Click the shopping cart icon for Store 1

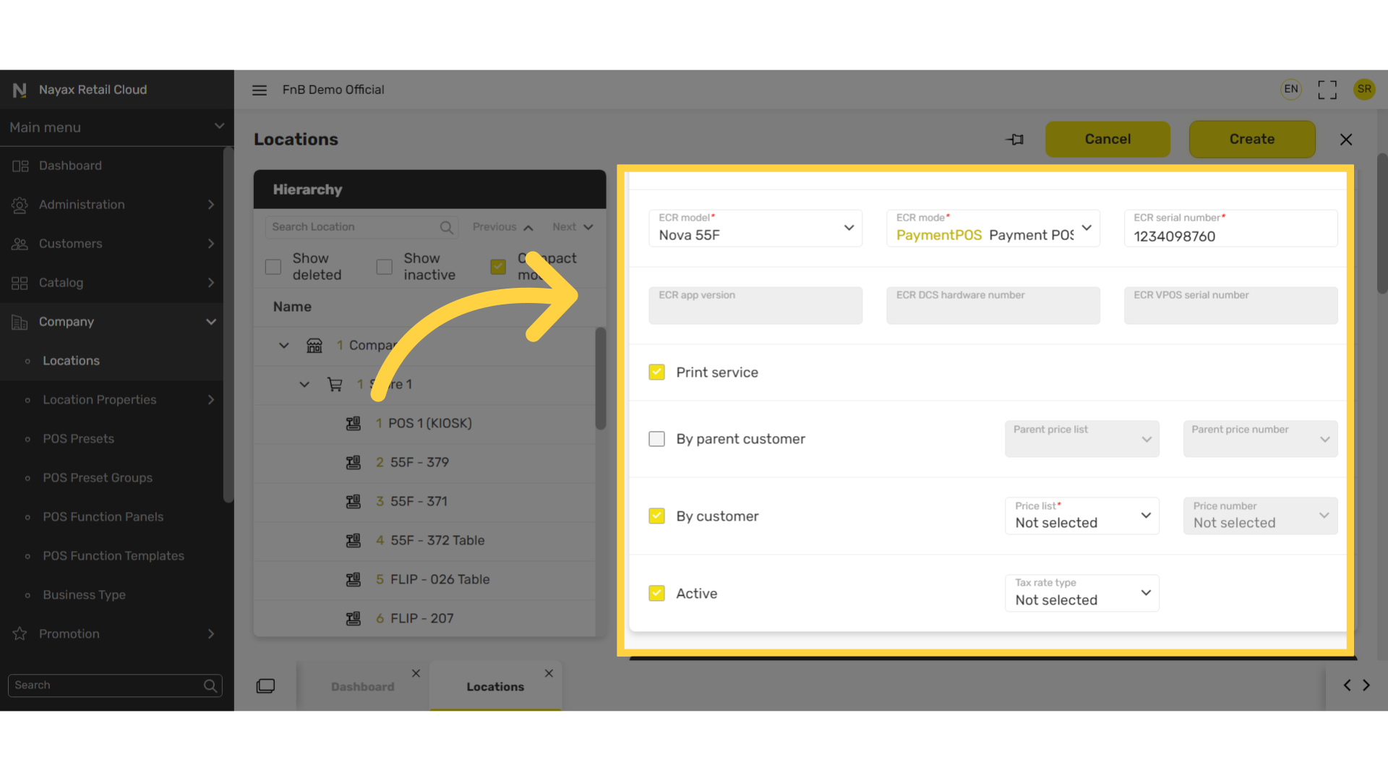pyautogui.click(x=335, y=385)
